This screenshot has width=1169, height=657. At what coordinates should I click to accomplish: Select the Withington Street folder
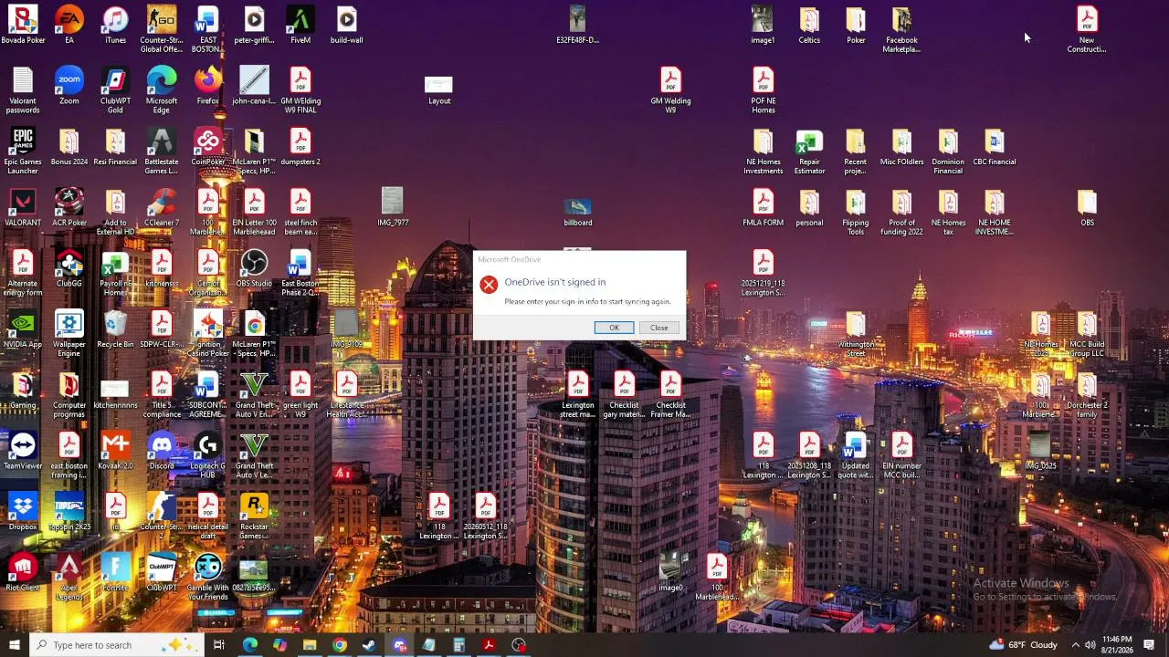(856, 334)
